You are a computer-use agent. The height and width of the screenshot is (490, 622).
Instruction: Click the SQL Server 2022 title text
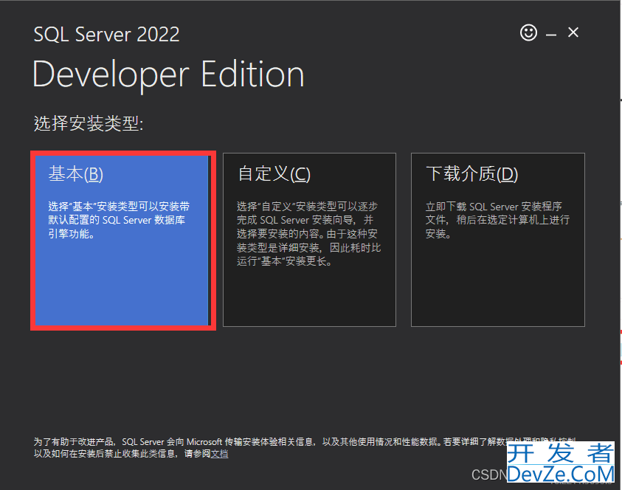click(107, 35)
